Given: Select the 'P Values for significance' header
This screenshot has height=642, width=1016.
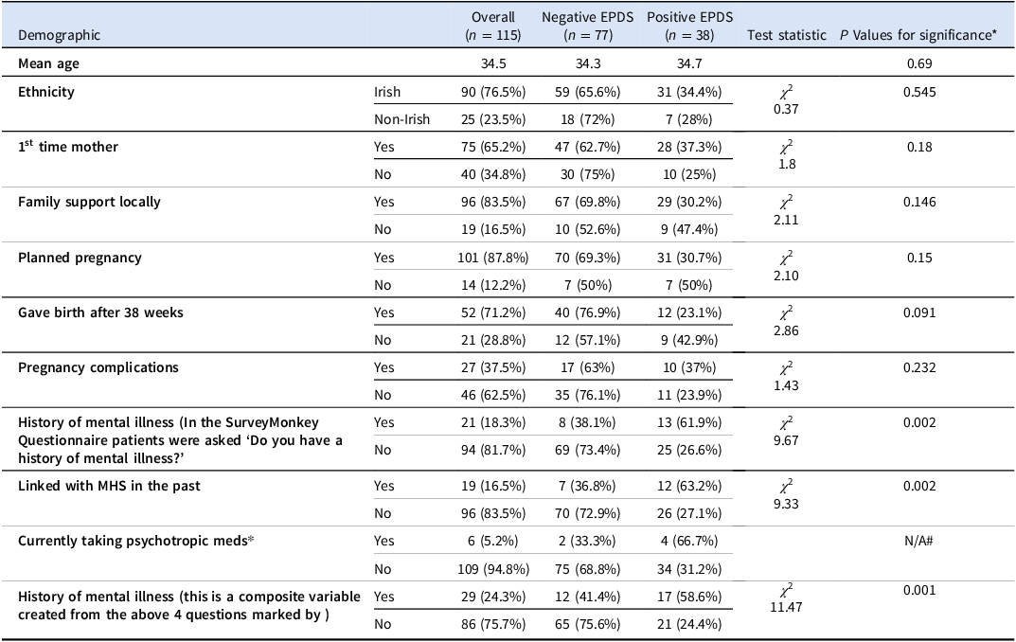Looking at the screenshot, I should [x=918, y=35].
